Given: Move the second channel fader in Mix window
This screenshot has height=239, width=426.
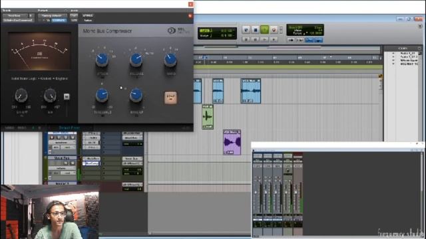Looking at the screenshot, I should point(266,193).
